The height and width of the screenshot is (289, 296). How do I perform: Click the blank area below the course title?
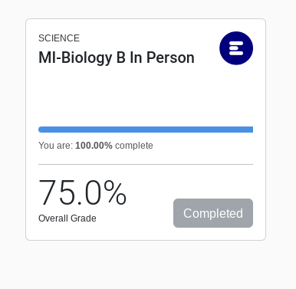[x=146, y=96]
